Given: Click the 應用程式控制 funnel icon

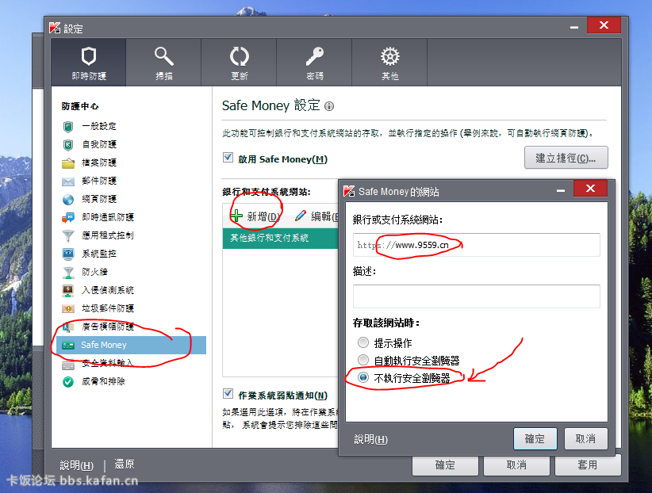Looking at the screenshot, I should tap(68, 235).
